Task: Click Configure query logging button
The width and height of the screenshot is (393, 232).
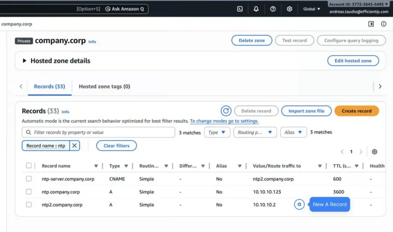Action: pos(351,40)
